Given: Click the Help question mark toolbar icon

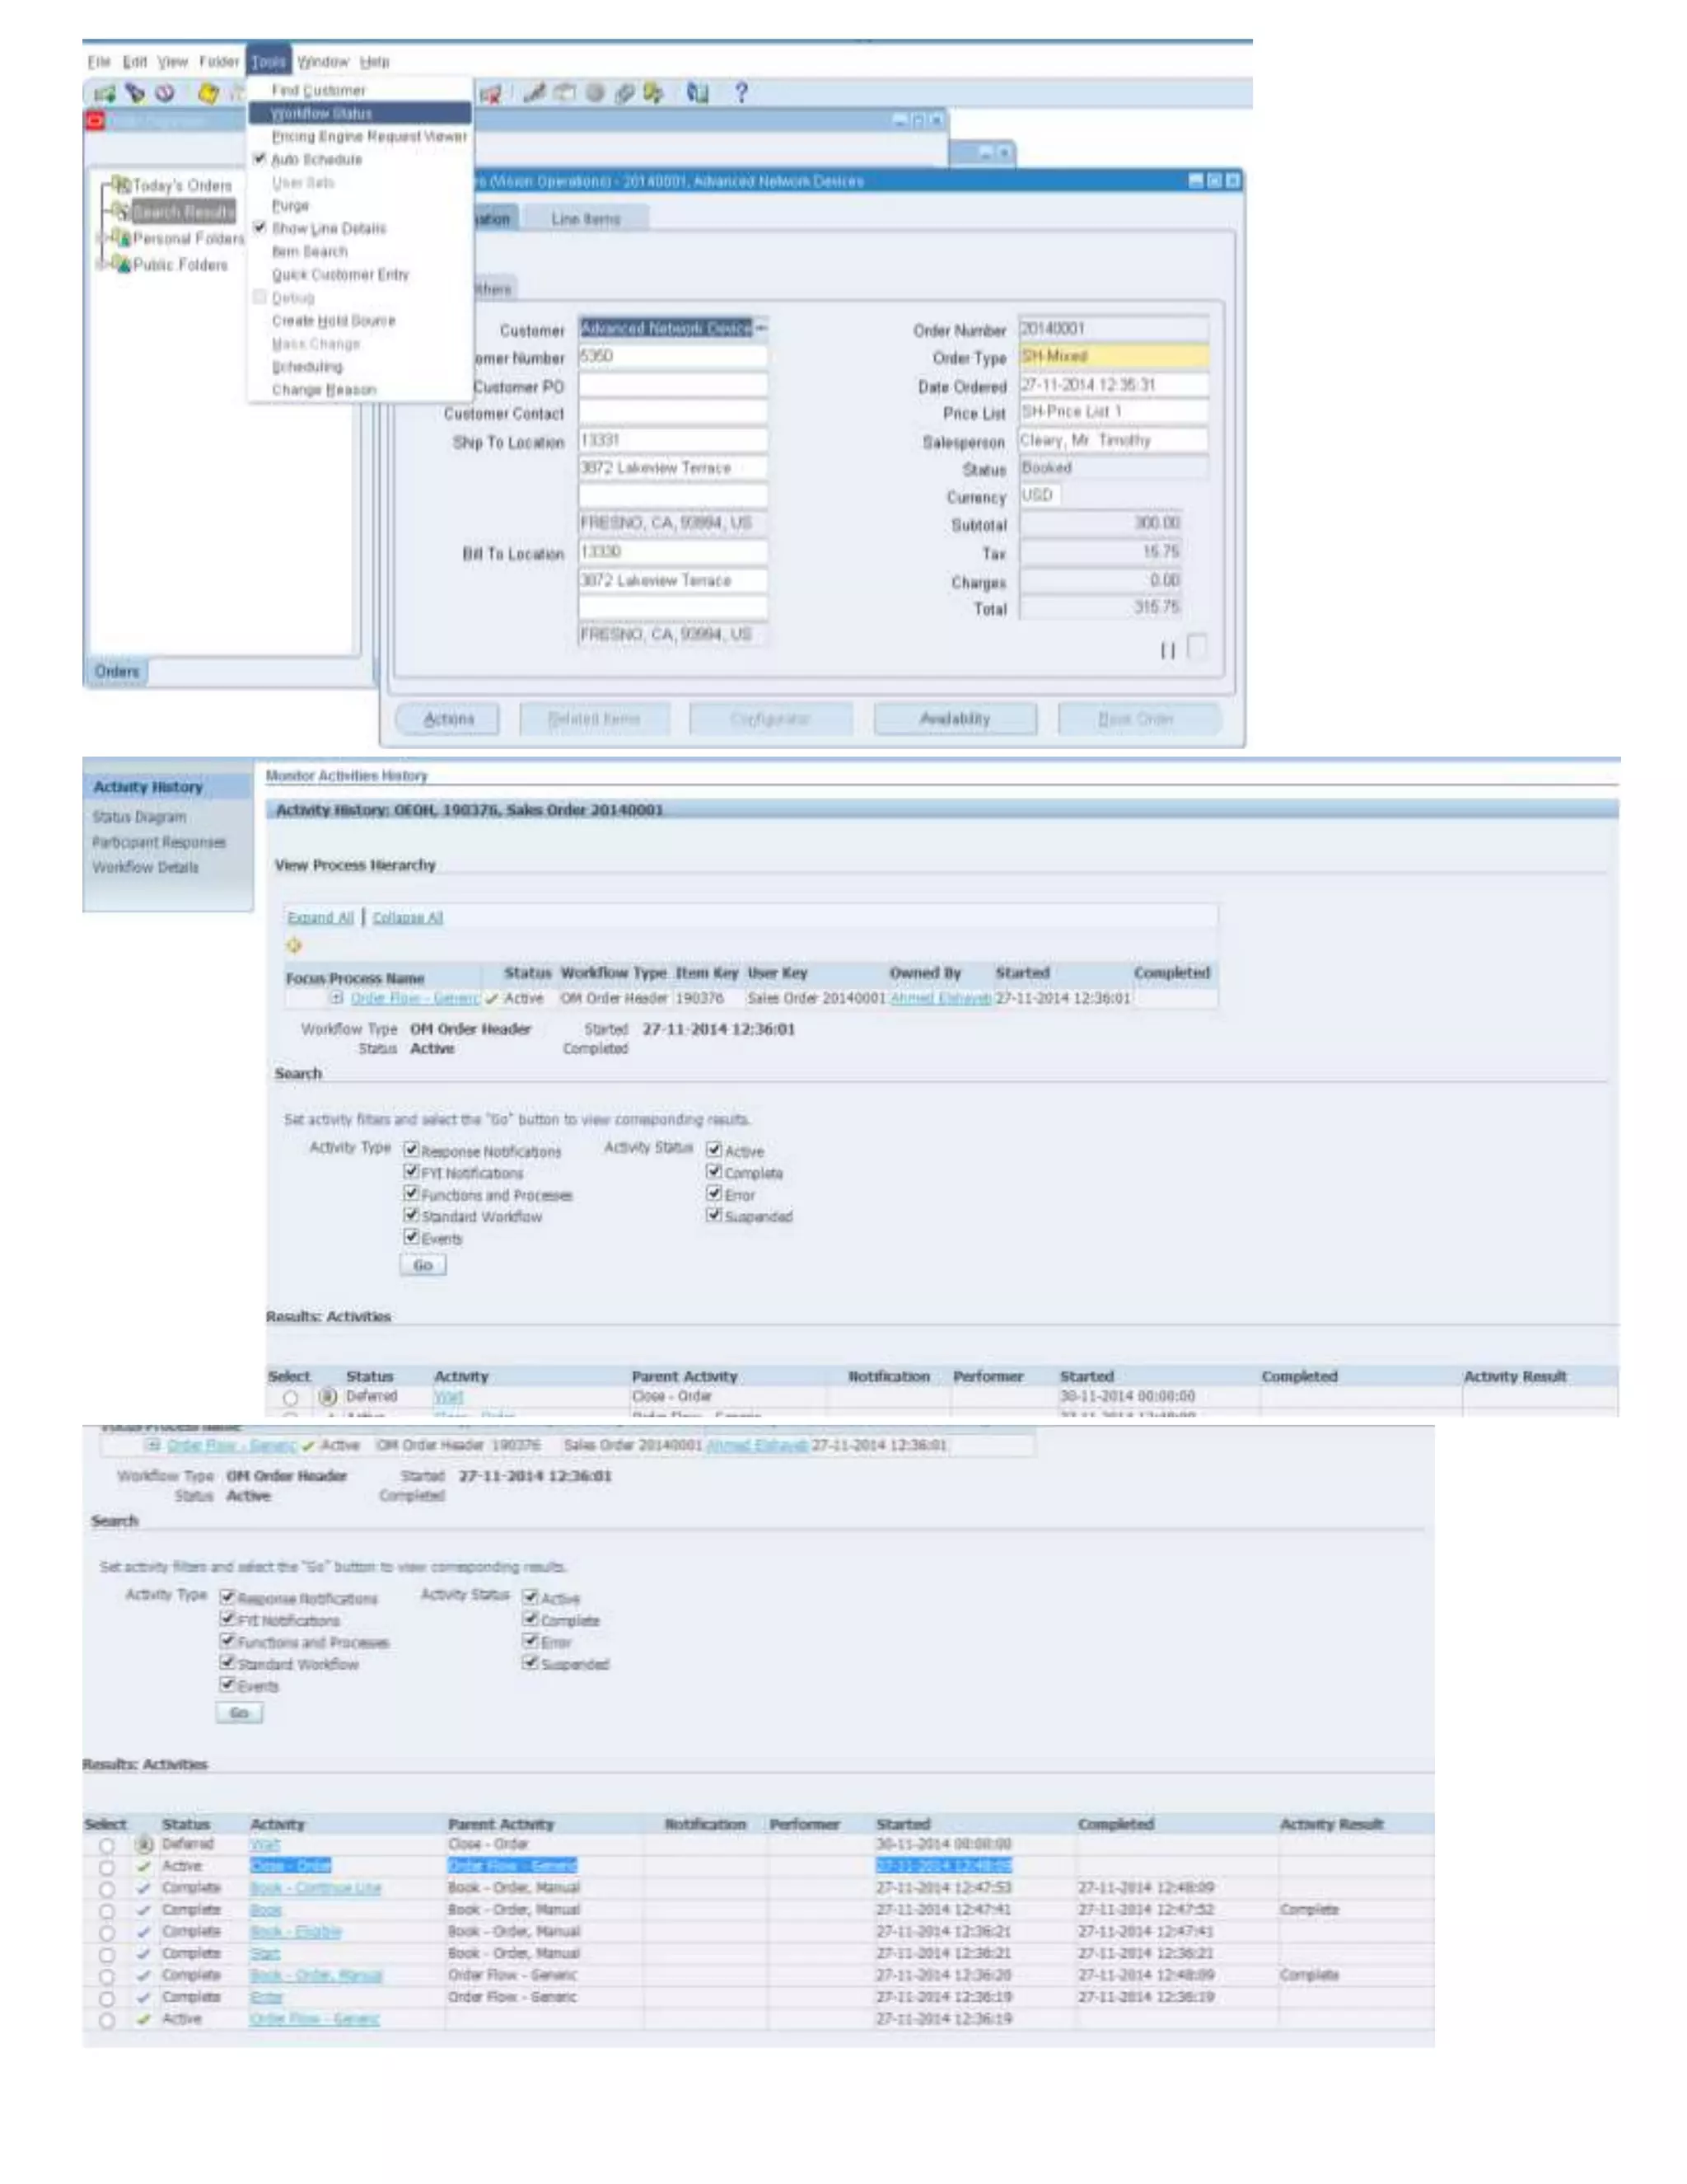Looking at the screenshot, I should (x=741, y=93).
